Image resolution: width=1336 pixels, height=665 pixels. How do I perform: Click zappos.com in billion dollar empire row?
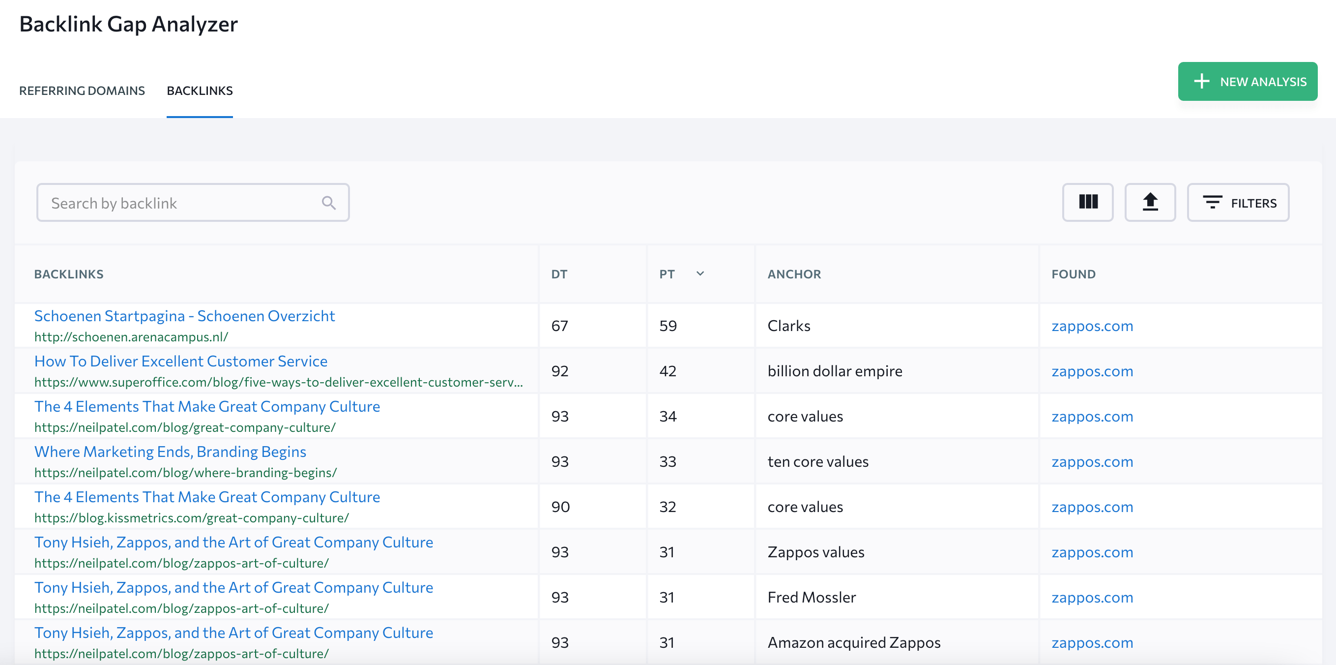coord(1092,371)
